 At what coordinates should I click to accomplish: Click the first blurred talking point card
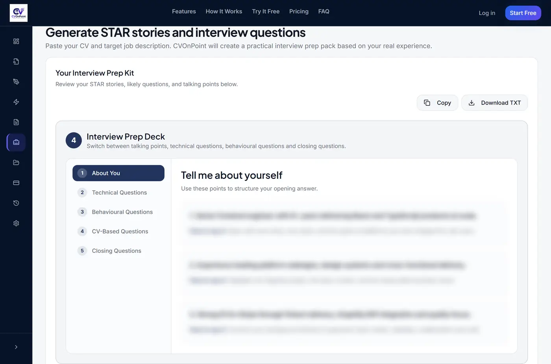[x=344, y=223]
